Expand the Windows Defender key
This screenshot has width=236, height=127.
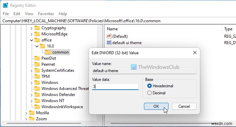31,95
